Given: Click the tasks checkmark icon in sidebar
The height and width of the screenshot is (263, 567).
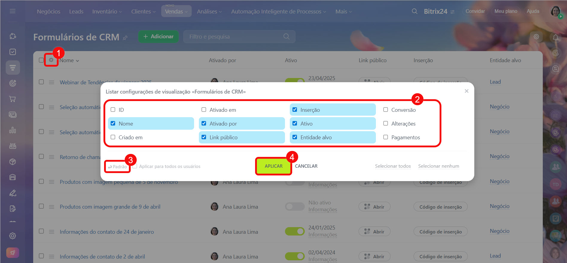Looking at the screenshot, I should coord(13,52).
